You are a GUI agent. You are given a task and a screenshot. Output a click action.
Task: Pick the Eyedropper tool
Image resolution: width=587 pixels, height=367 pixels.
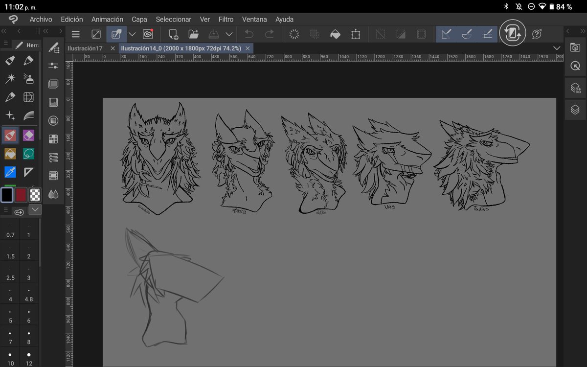(10, 172)
